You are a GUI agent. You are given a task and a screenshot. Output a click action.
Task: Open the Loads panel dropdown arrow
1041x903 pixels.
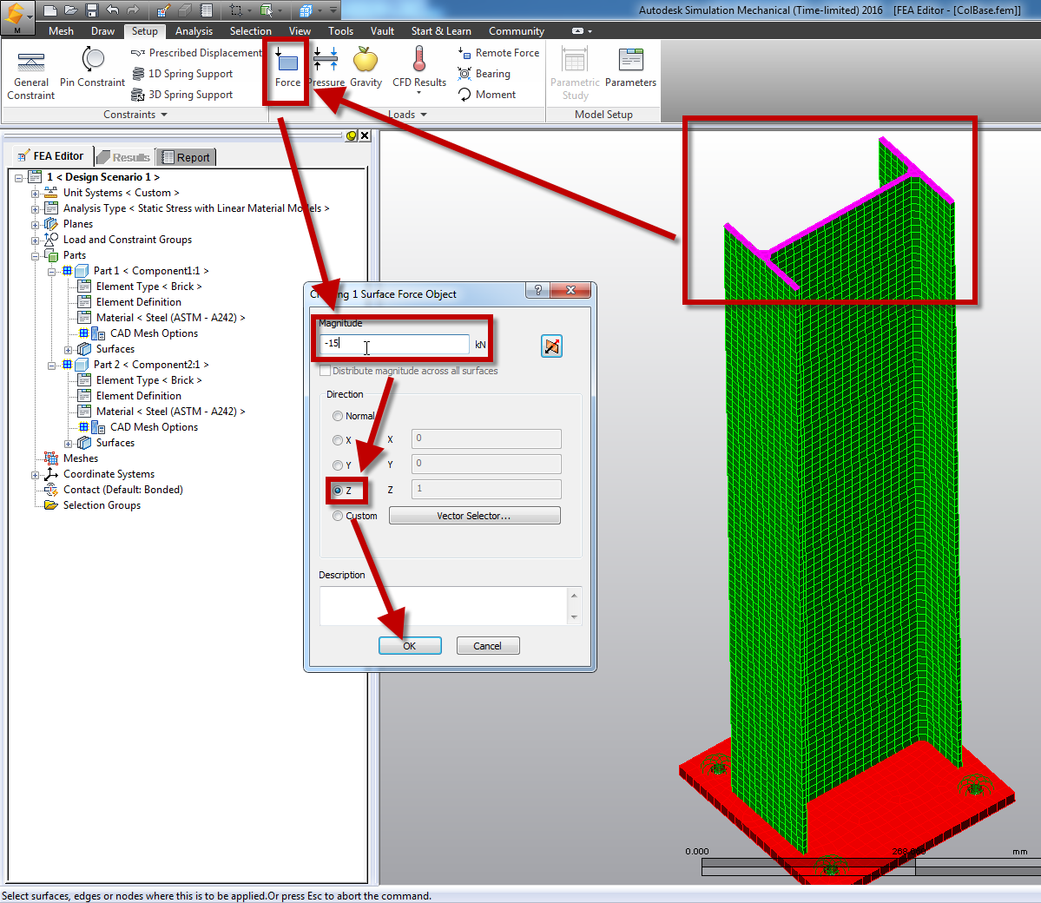tap(424, 114)
